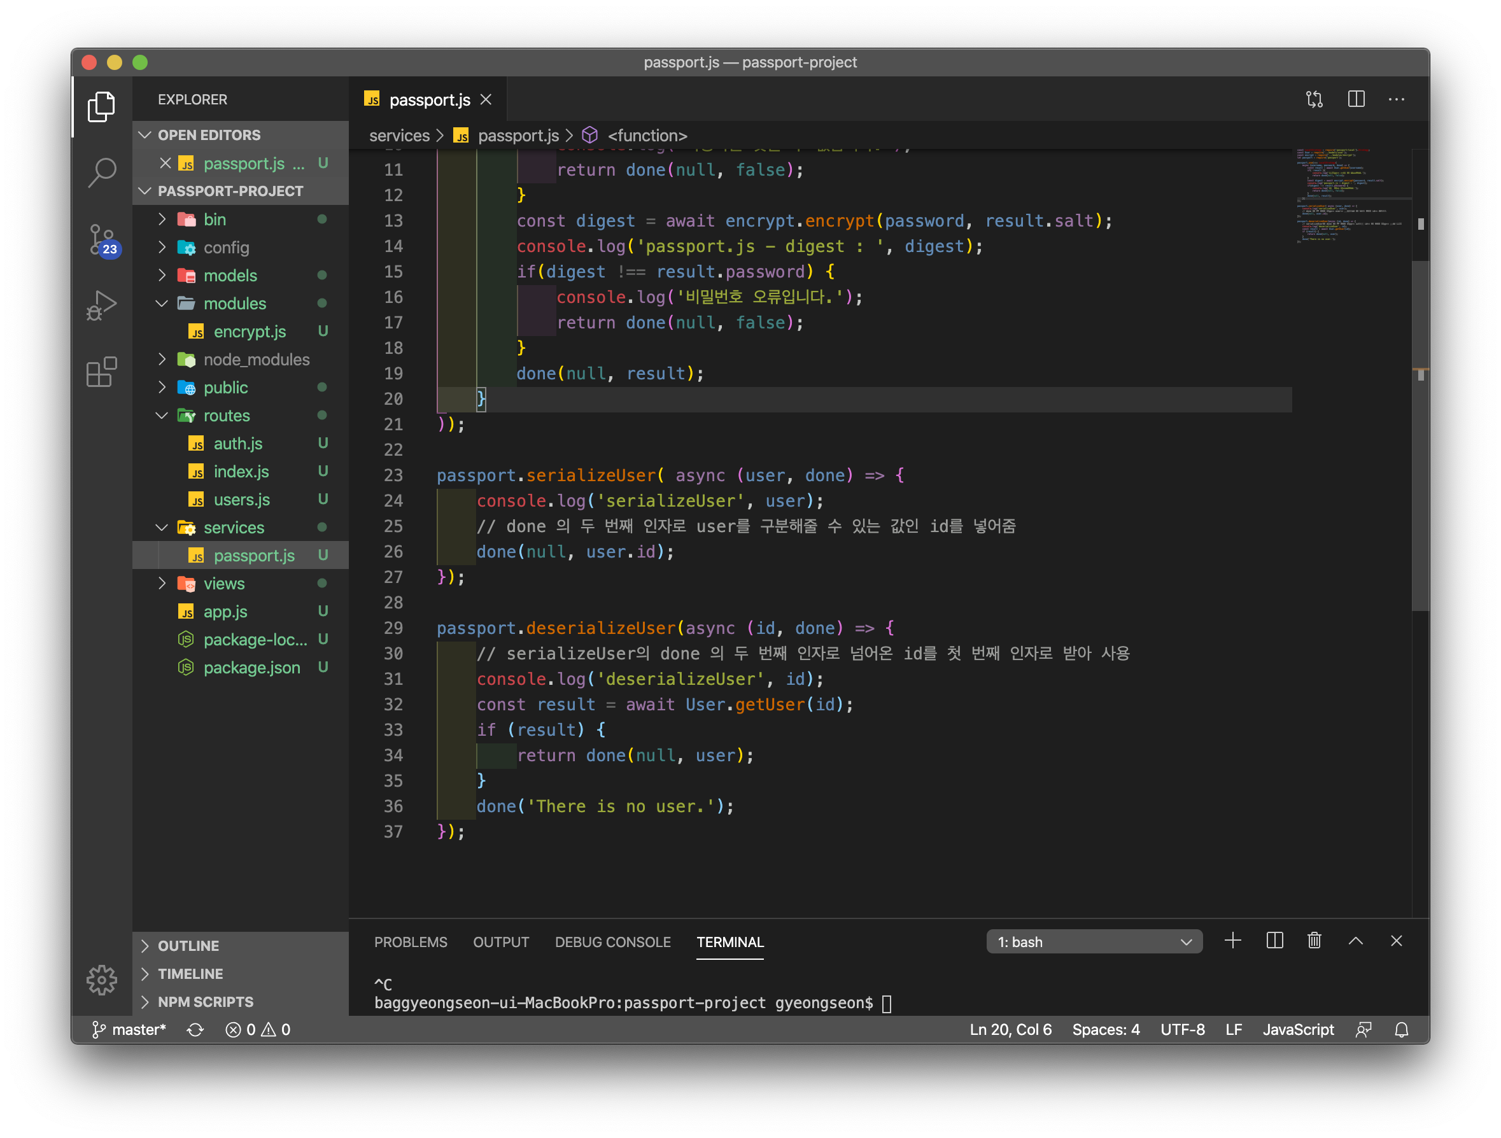This screenshot has height=1138, width=1501.
Task: Open the Run and Debug view
Action: (x=102, y=306)
